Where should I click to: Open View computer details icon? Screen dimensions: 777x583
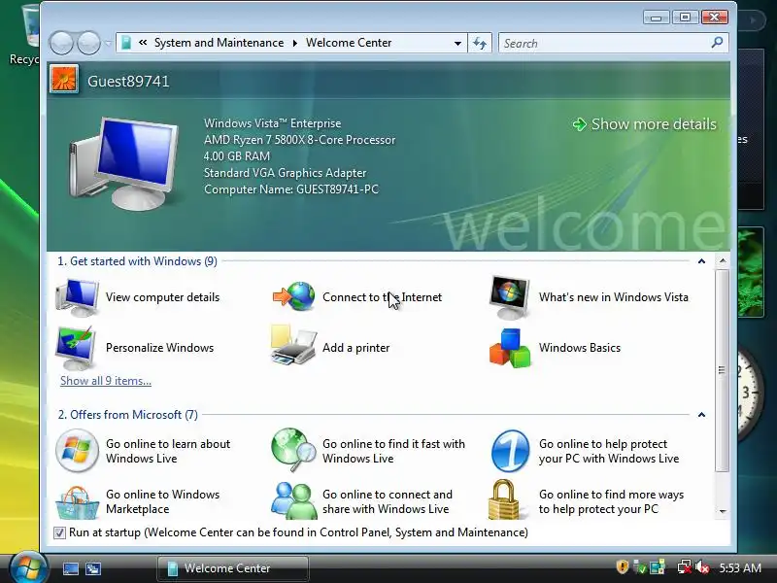(77, 297)
